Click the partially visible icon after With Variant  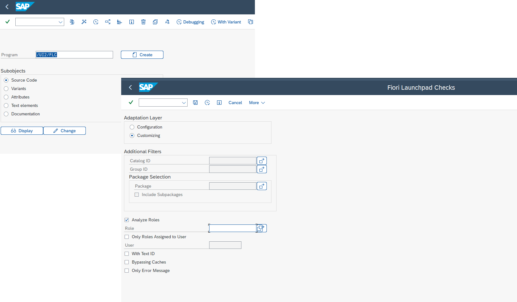pos(251,22)
